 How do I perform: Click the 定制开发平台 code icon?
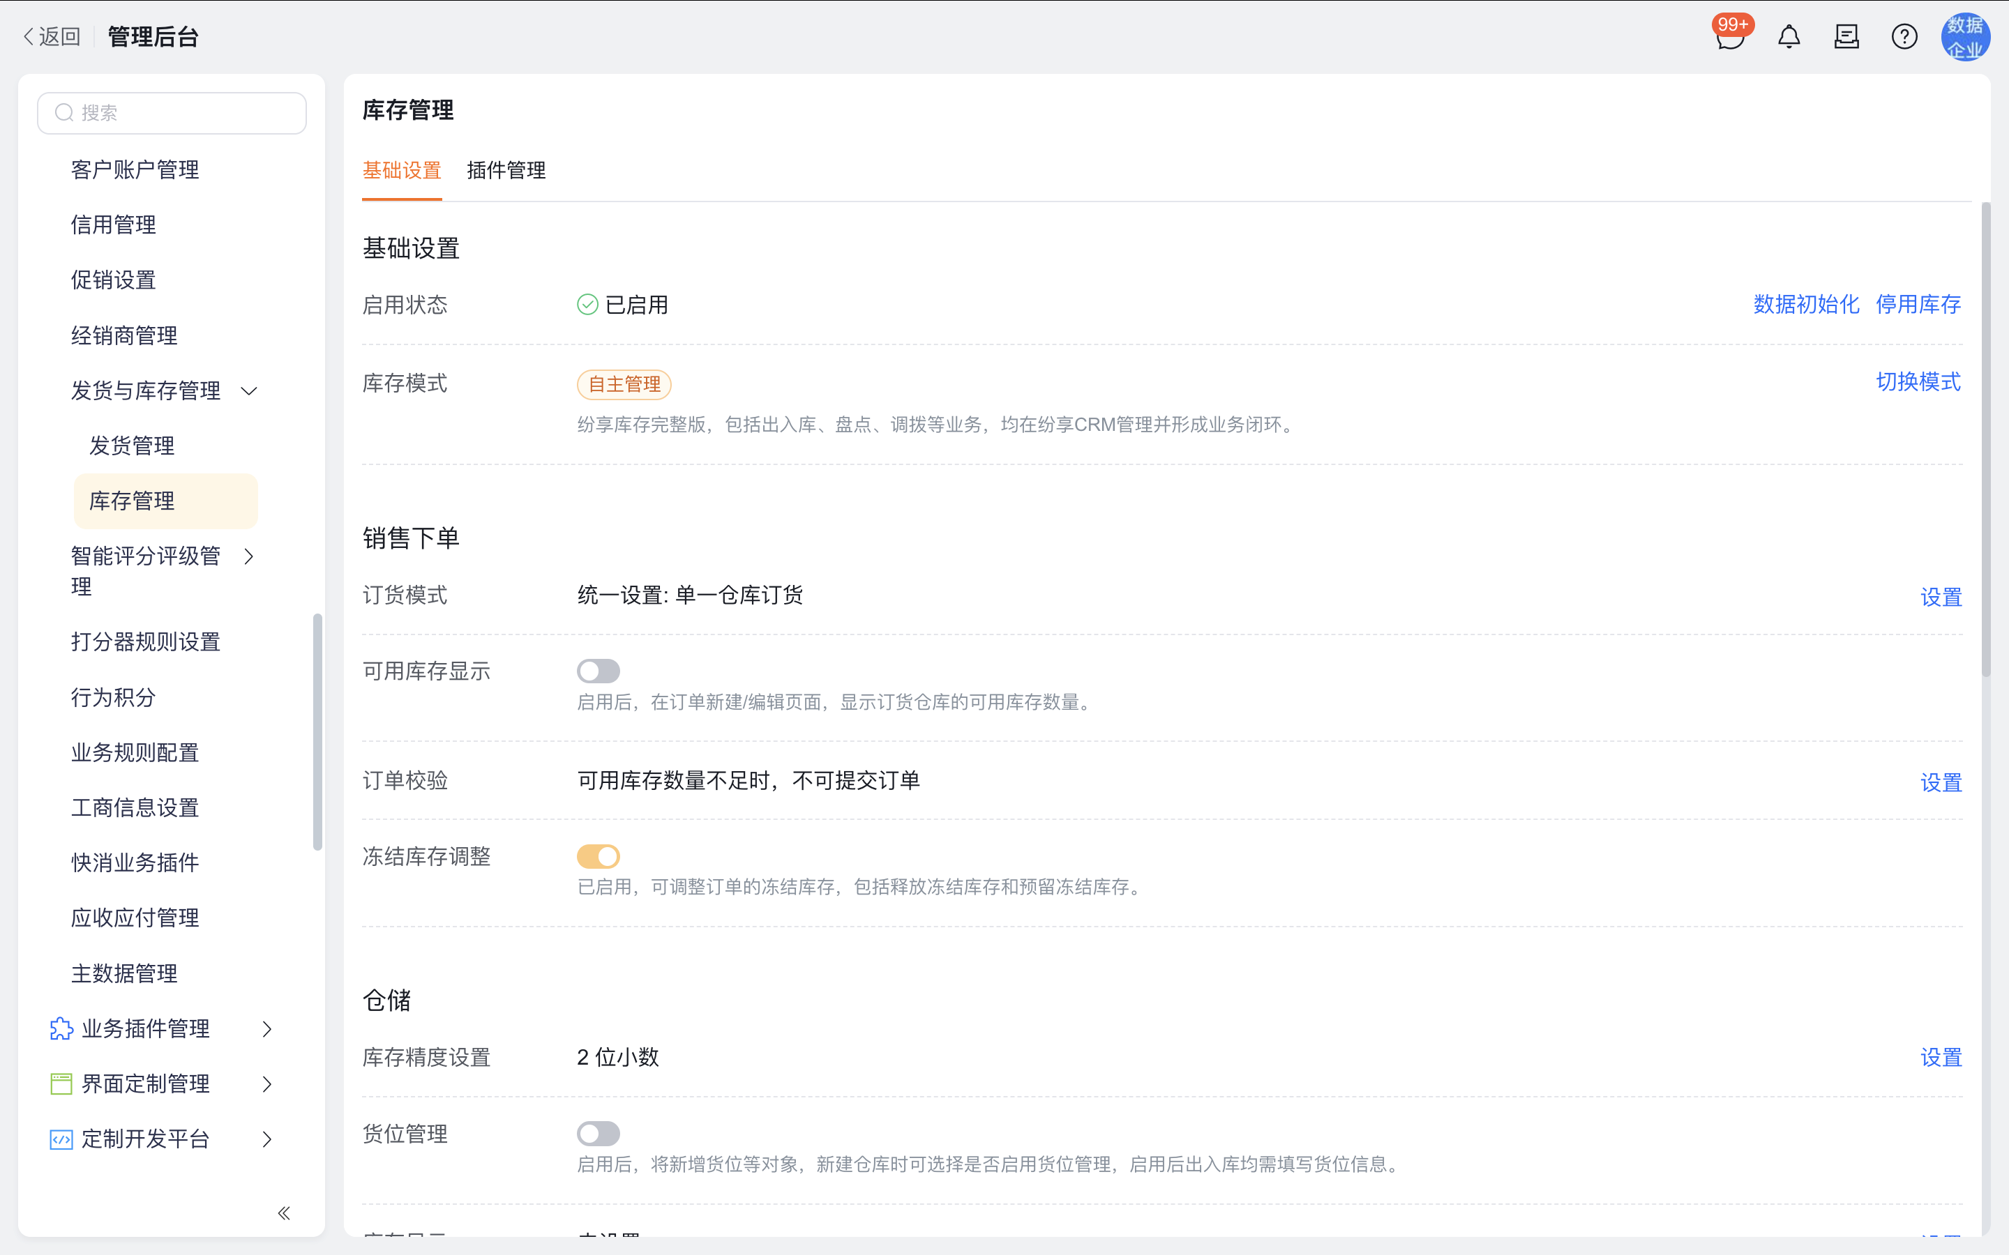click(61, 1140)
